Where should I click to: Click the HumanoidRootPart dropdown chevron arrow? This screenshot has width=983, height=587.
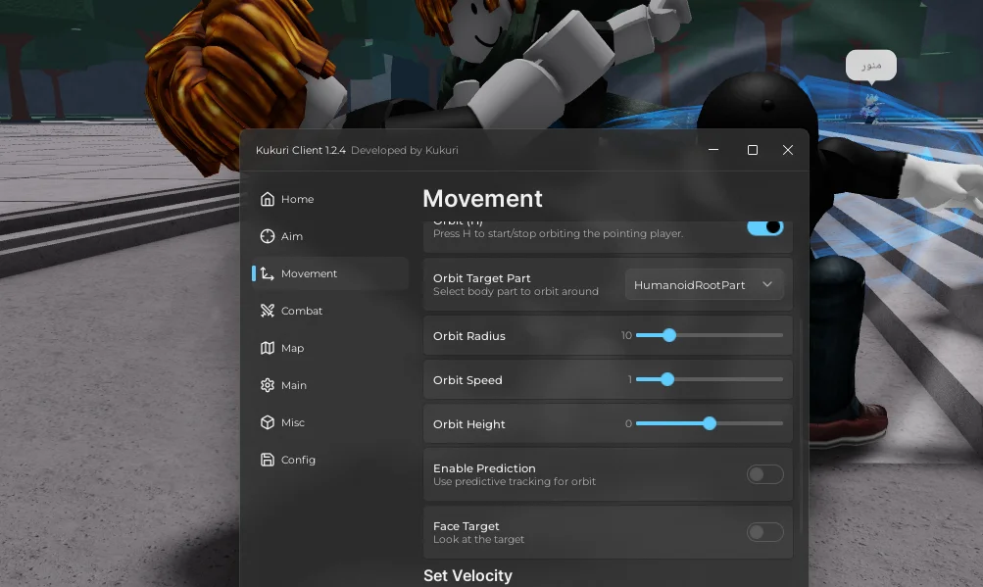point(767,285)
